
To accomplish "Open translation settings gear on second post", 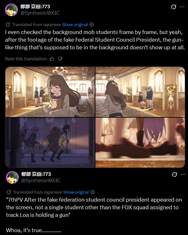I will [x=93, y=192].
